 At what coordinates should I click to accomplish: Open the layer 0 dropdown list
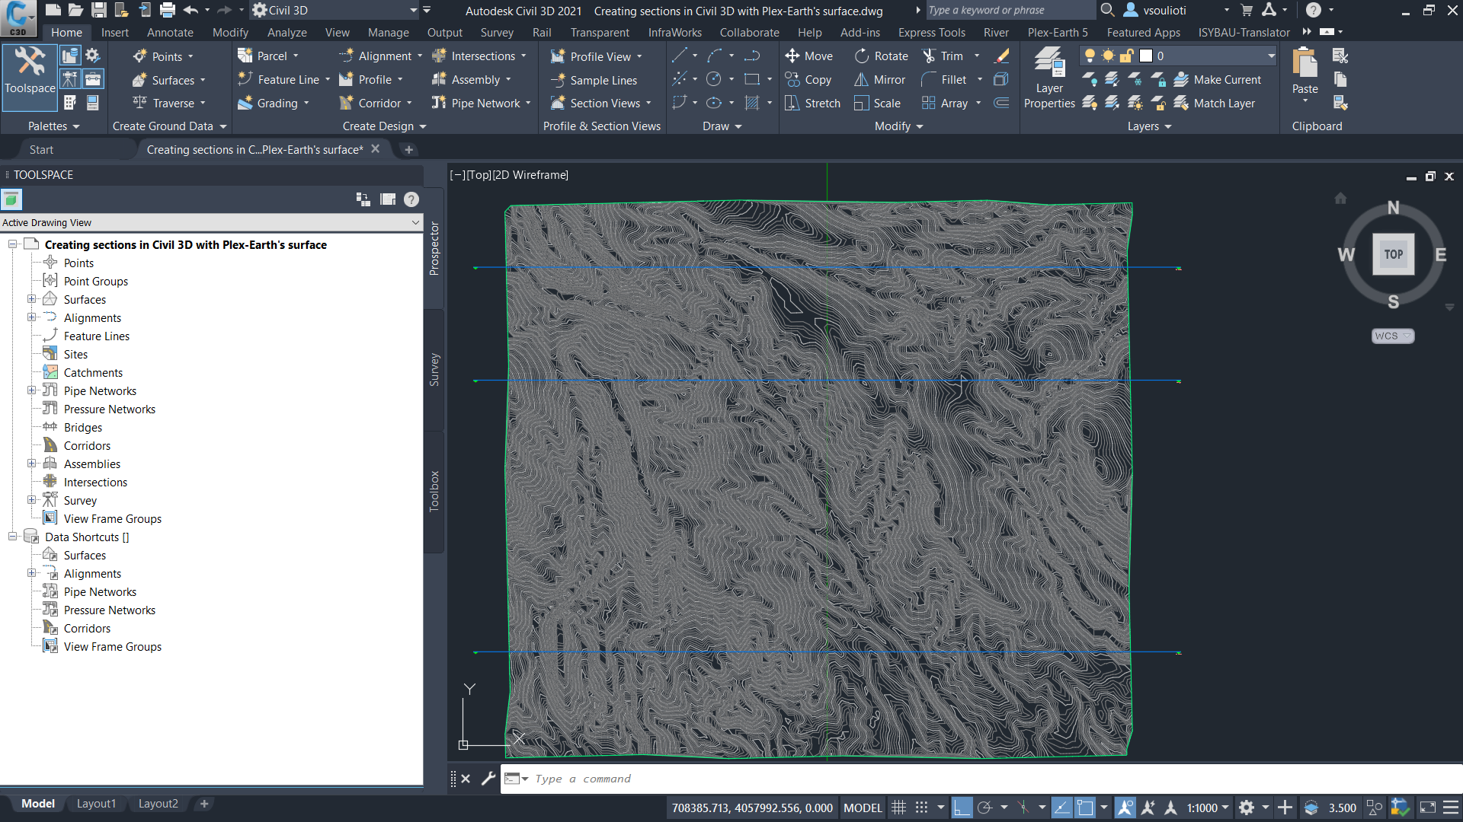[1271, 56]
